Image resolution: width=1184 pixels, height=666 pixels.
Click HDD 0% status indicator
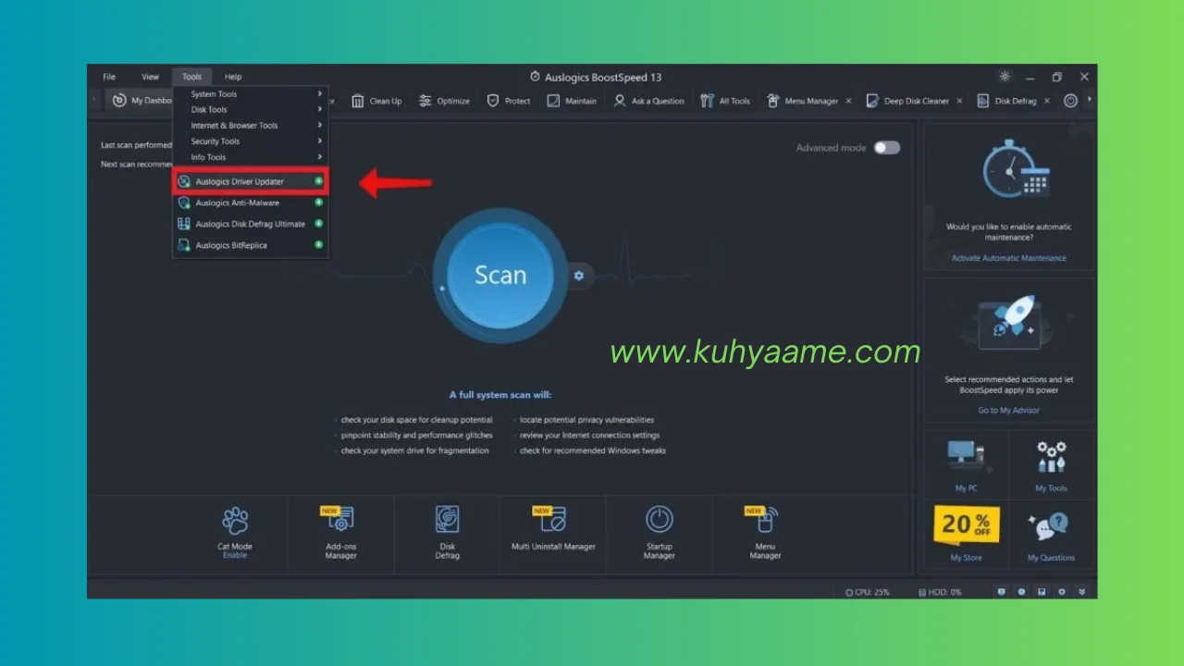coord(940,592)
